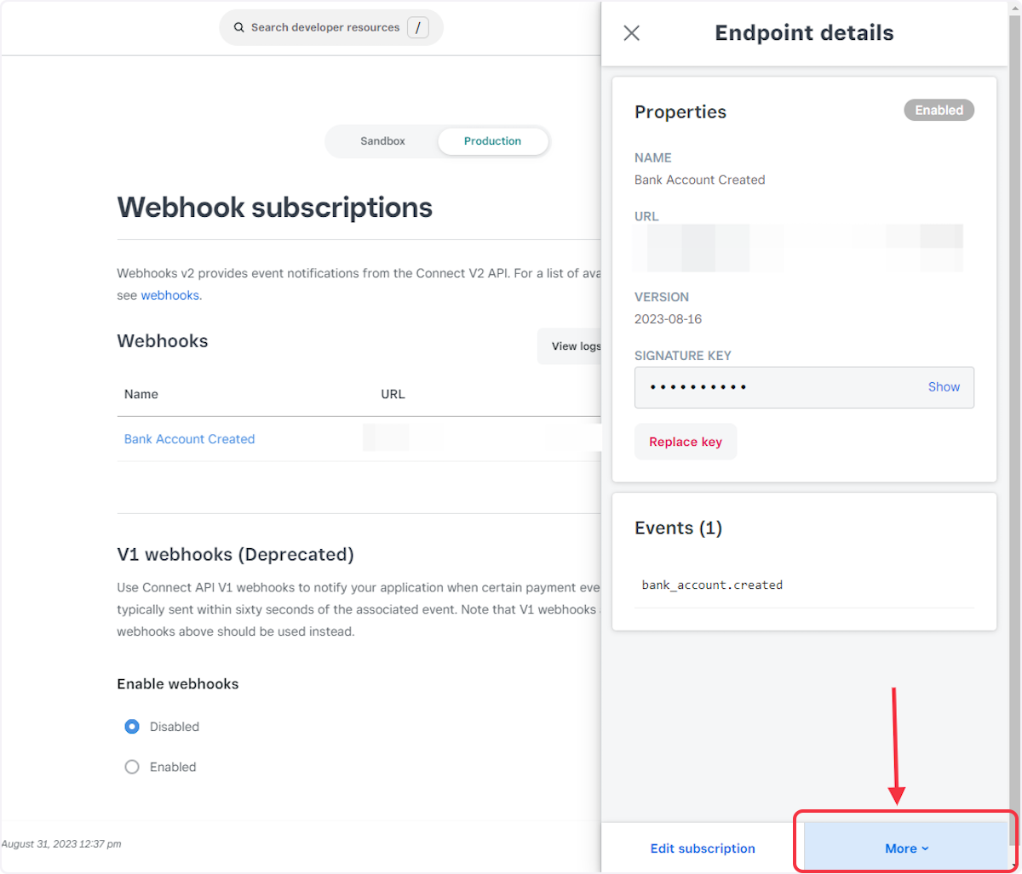
Task: Open the More dropdown menu
Action: click(905, 848)
